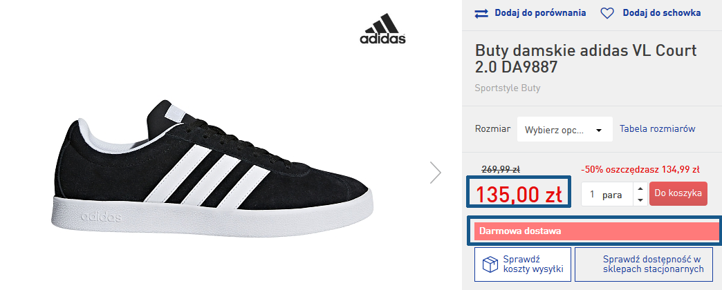The width and height of the screenshot is (722, 290).
Task: Open the Rozmiar size dropdown
Action: pyautogui.click(x=565, y=129)
